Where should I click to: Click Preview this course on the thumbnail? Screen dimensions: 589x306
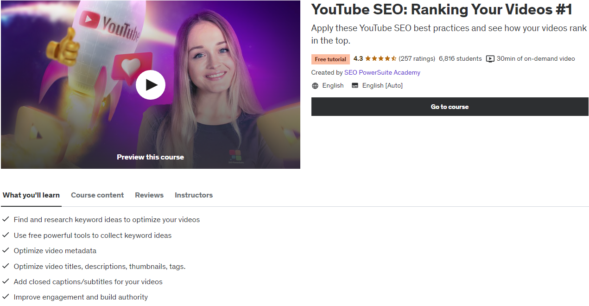[x=150, y=157]
